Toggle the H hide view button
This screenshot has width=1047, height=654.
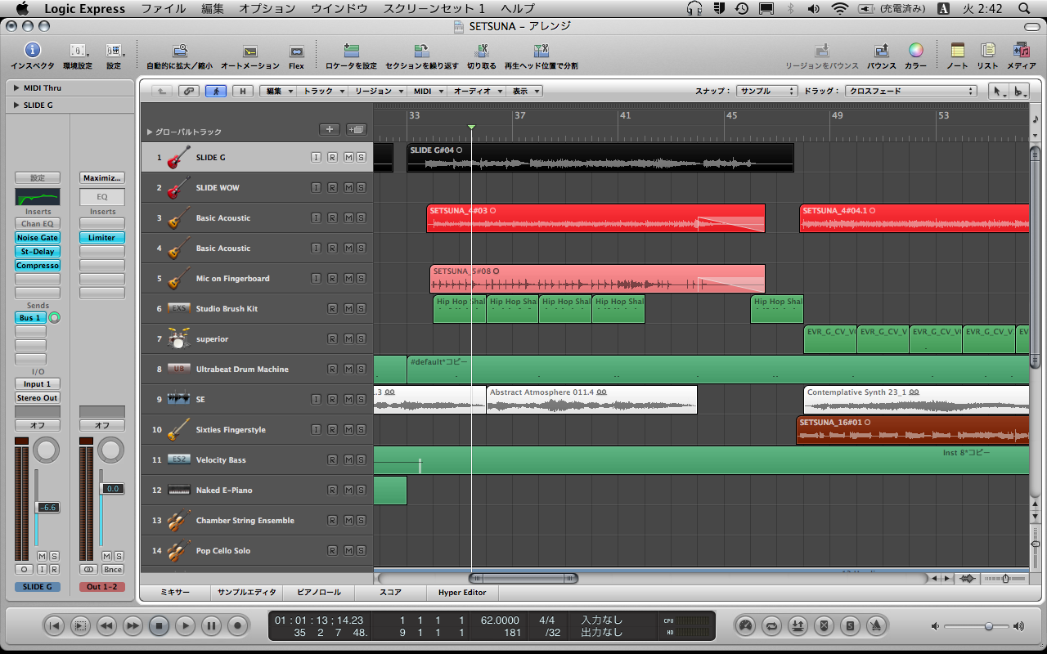[x=243, y=91]
